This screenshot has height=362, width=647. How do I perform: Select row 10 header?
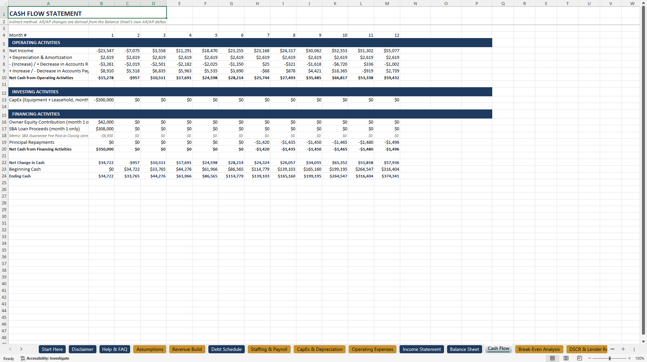tap(4, 78)
